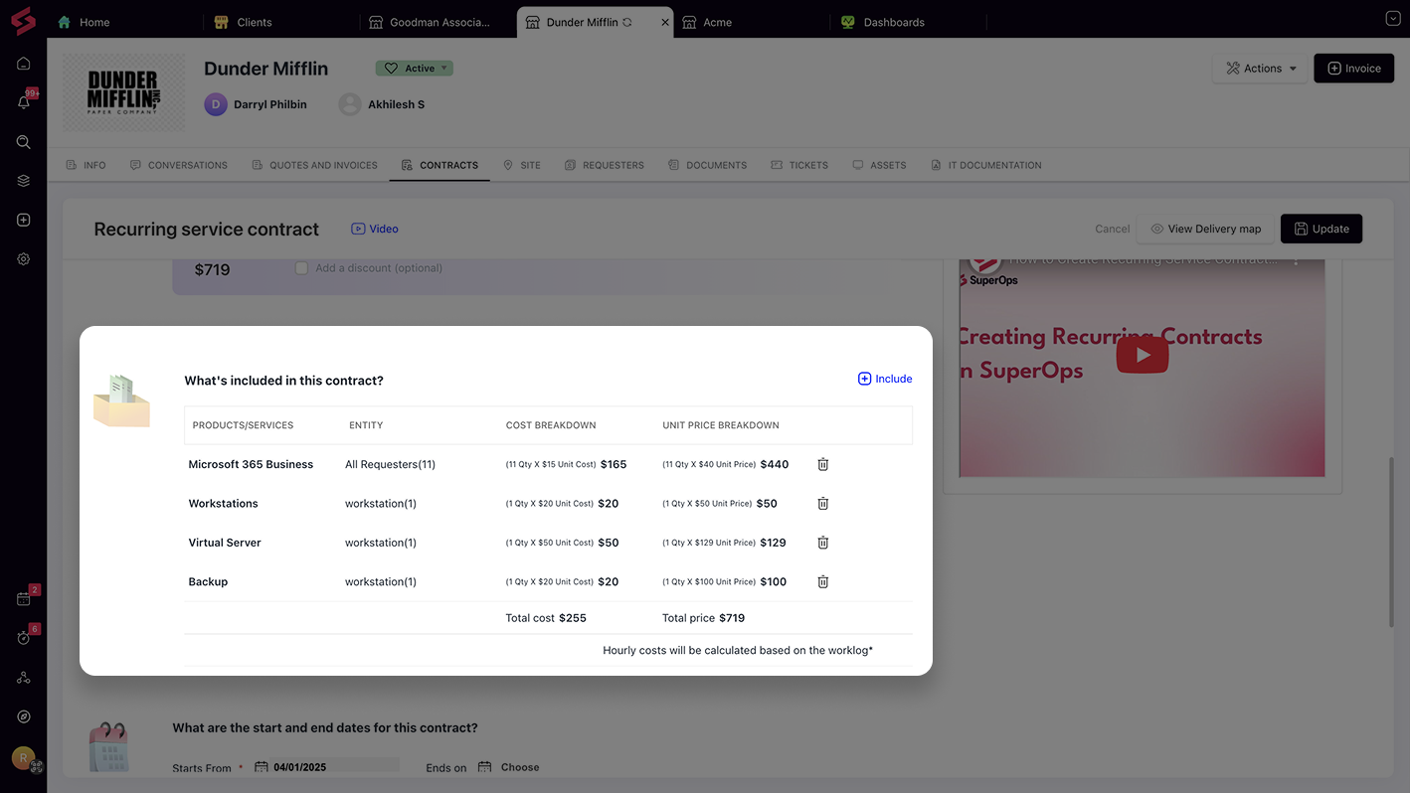Open the calendar picker for Starts From
The height and width of the screenshot is (793, 1410).
point(262,767)
